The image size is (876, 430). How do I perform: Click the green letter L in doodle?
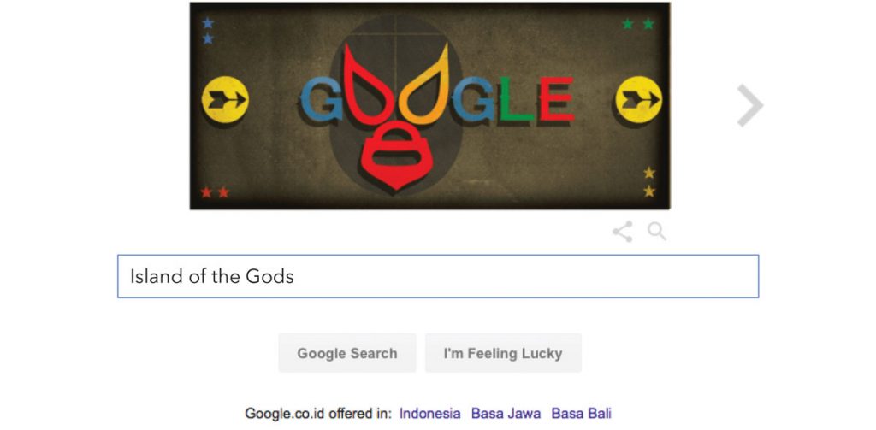click(514, 99)
